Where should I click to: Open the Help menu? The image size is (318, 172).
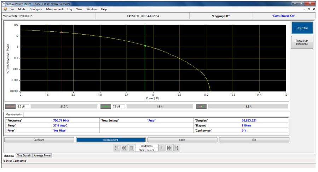[104, 9]
